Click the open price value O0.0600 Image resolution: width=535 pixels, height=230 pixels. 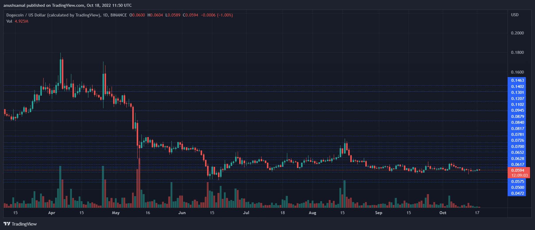tap(137, 15)
